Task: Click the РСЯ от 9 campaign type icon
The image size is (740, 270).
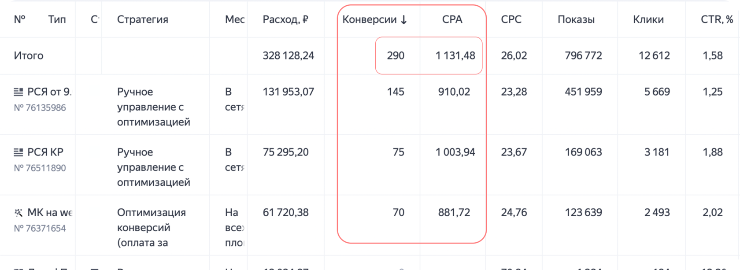Action: coord(18,92)
